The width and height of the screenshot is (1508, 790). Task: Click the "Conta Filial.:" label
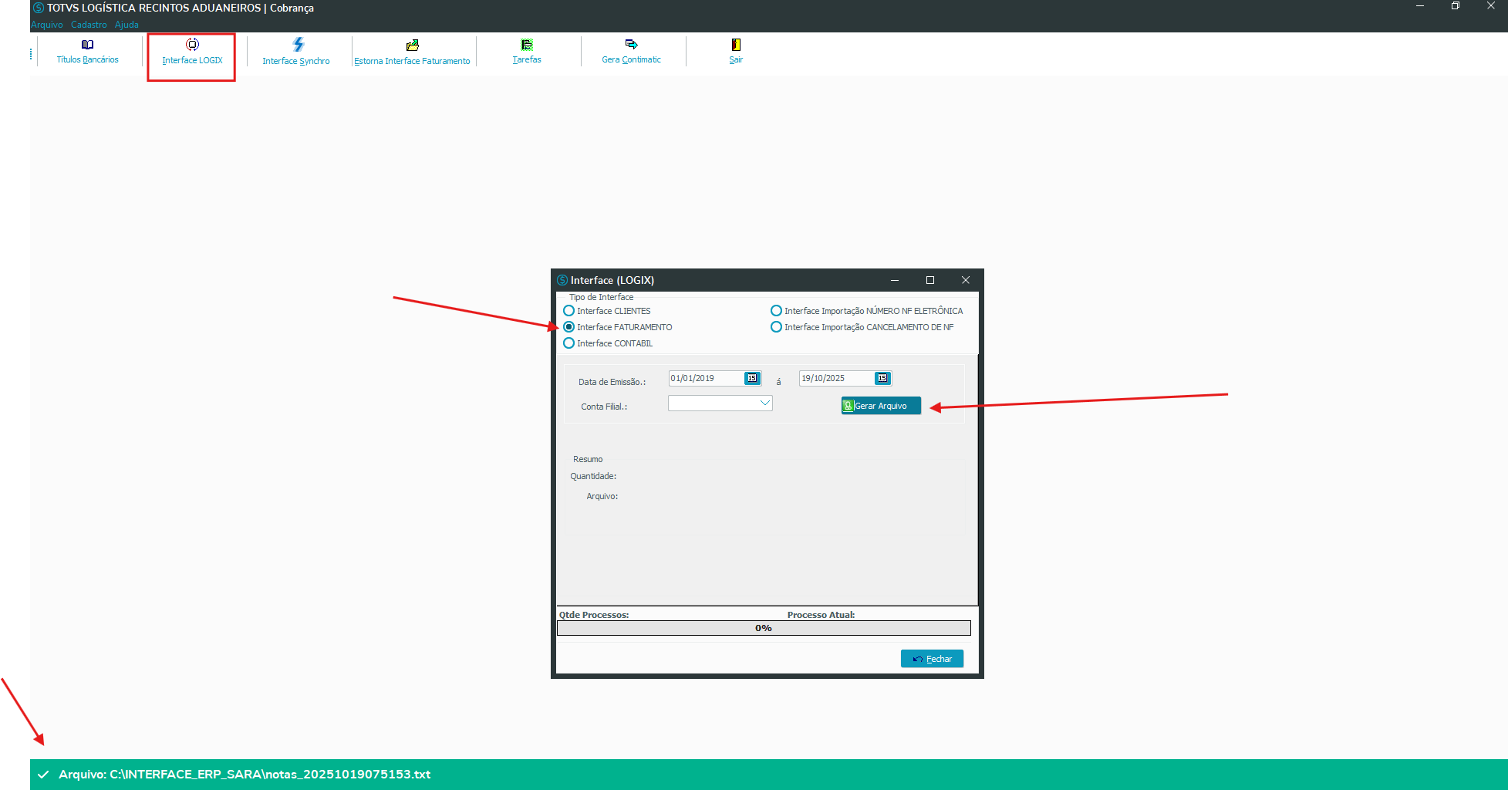pyautogui.click(x=604, y=407)
